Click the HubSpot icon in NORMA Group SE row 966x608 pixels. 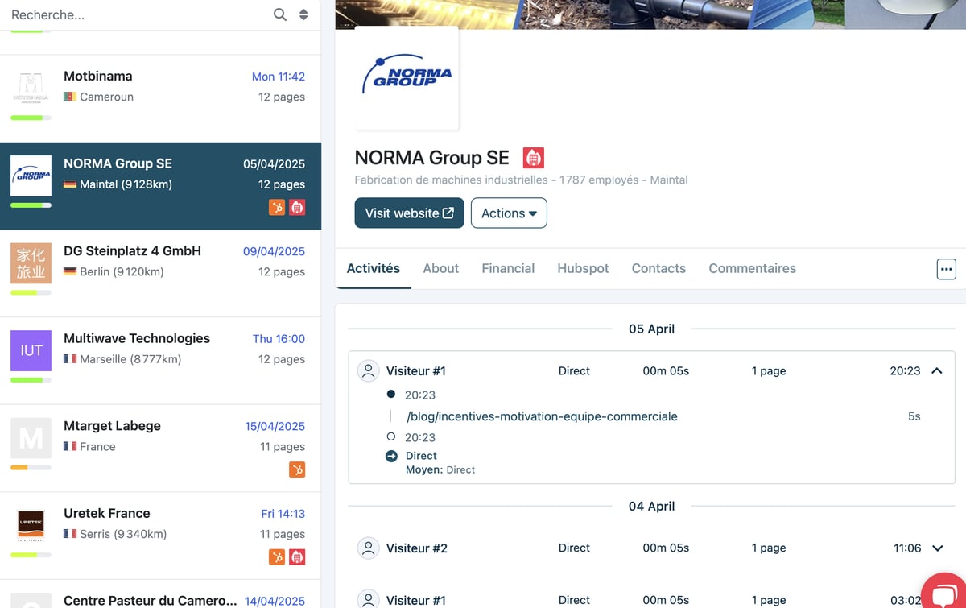click(x=277, y=207)
